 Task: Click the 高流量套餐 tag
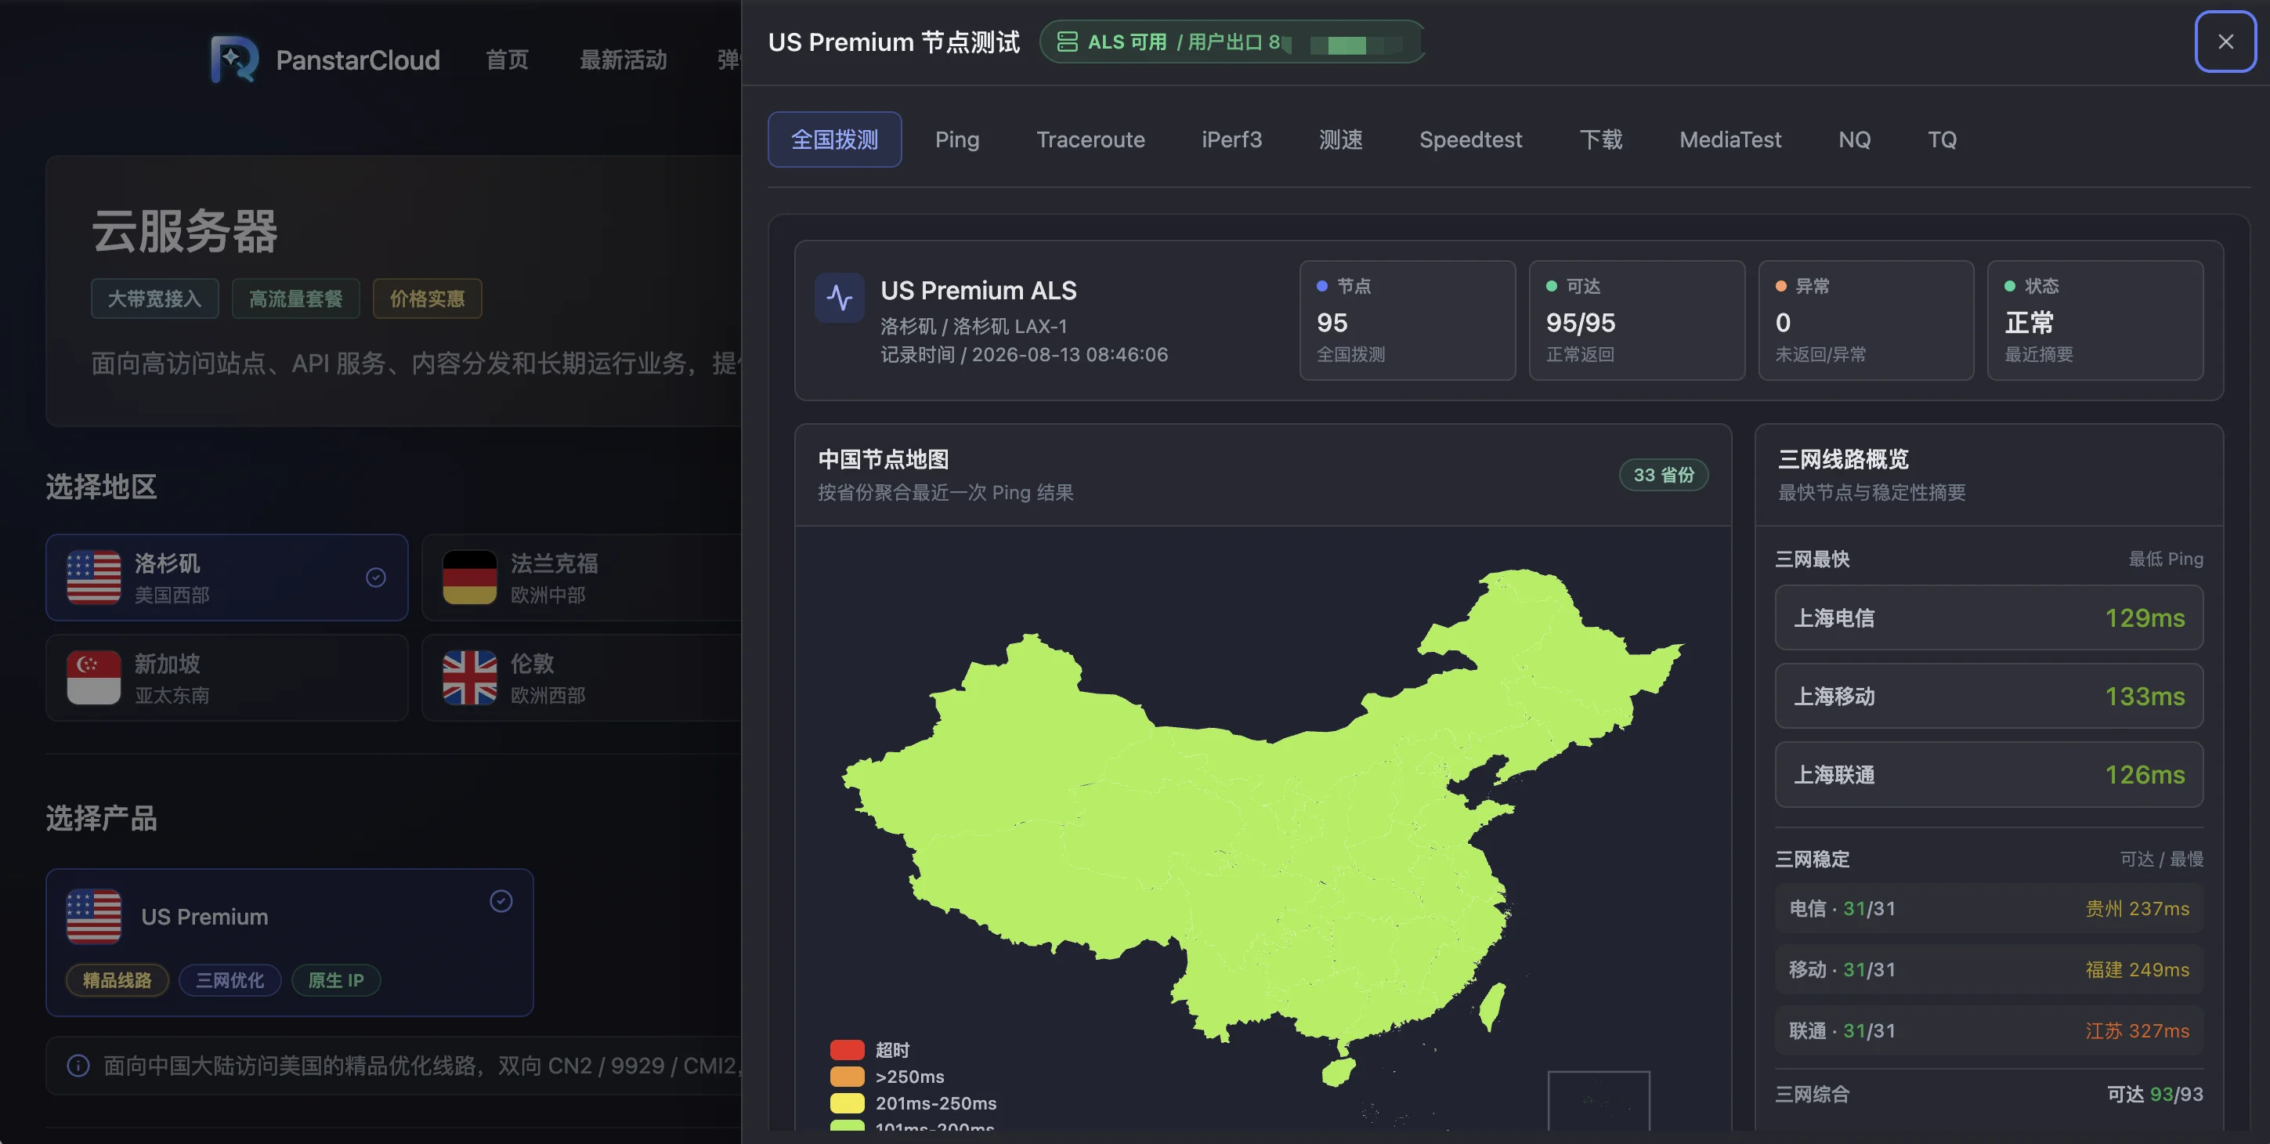tap(295, 299)
